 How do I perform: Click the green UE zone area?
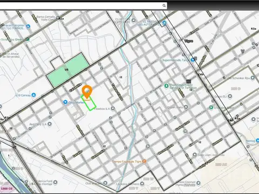pyautogui.click(x=69, y=71)
